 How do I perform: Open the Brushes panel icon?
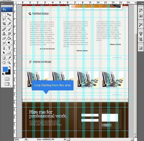coord(141,34)
